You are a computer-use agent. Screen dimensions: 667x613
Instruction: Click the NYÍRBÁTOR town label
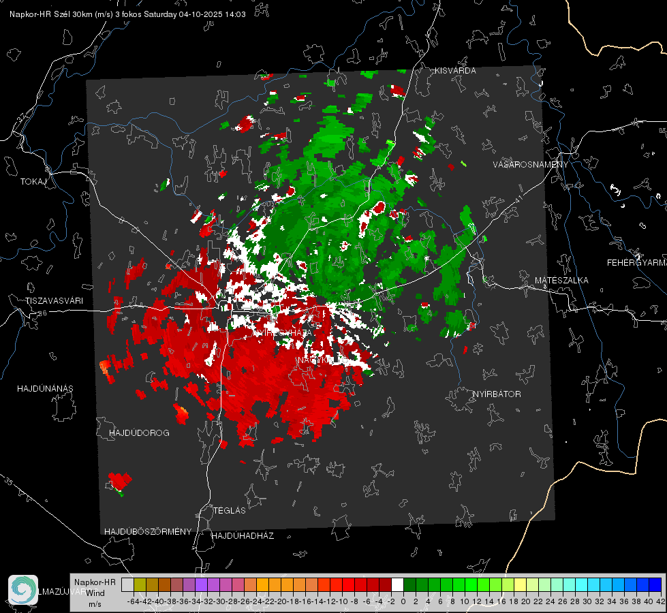click(497, 394)
